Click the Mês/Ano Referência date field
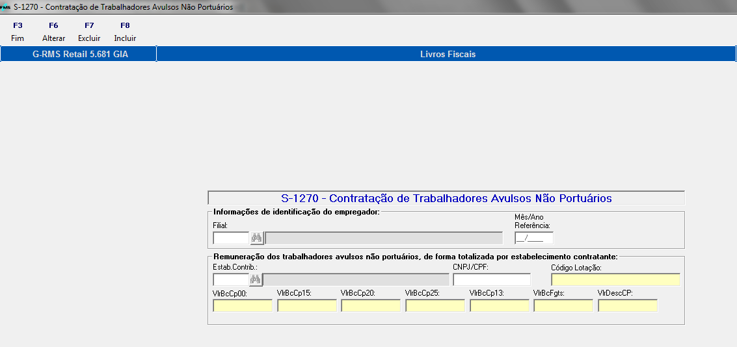737x347 pixels. [x=534, y=238]
